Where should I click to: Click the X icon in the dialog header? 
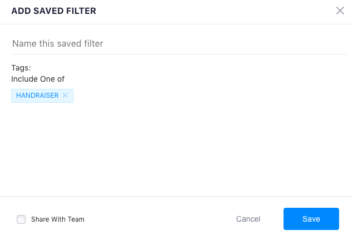click(x=340, y=11)
